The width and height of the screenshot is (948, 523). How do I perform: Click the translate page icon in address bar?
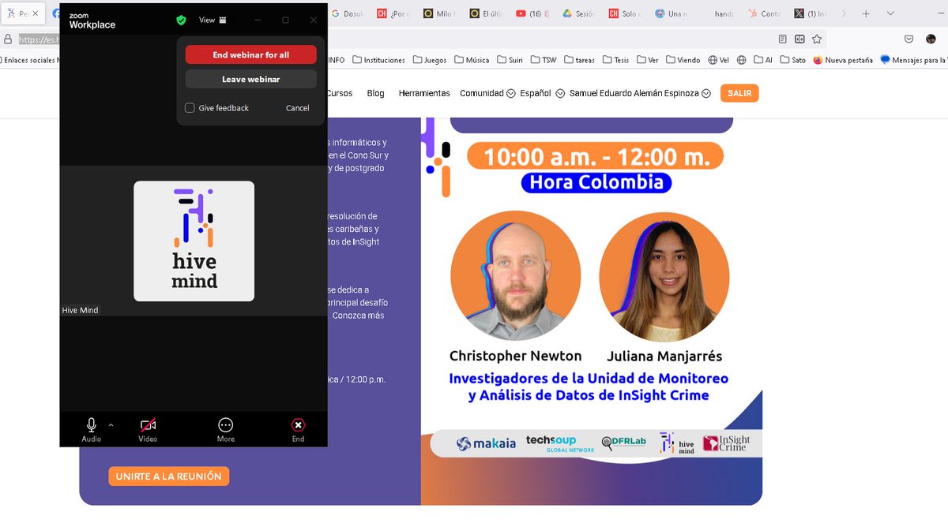799,39
